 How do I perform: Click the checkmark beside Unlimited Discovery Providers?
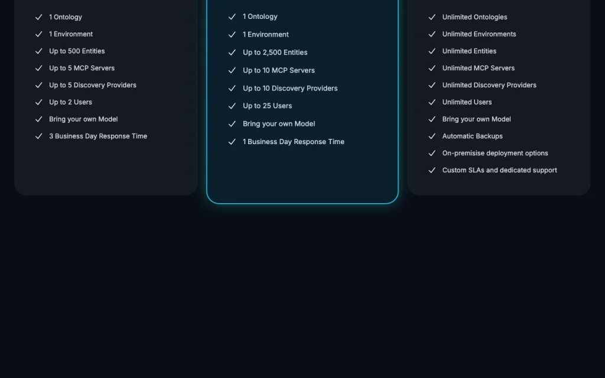tap(432, 85)
